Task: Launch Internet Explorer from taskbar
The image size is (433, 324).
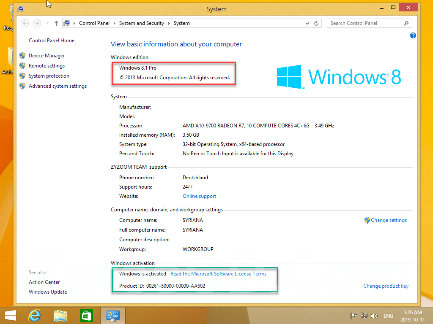Action: click(x=34, y=316)
